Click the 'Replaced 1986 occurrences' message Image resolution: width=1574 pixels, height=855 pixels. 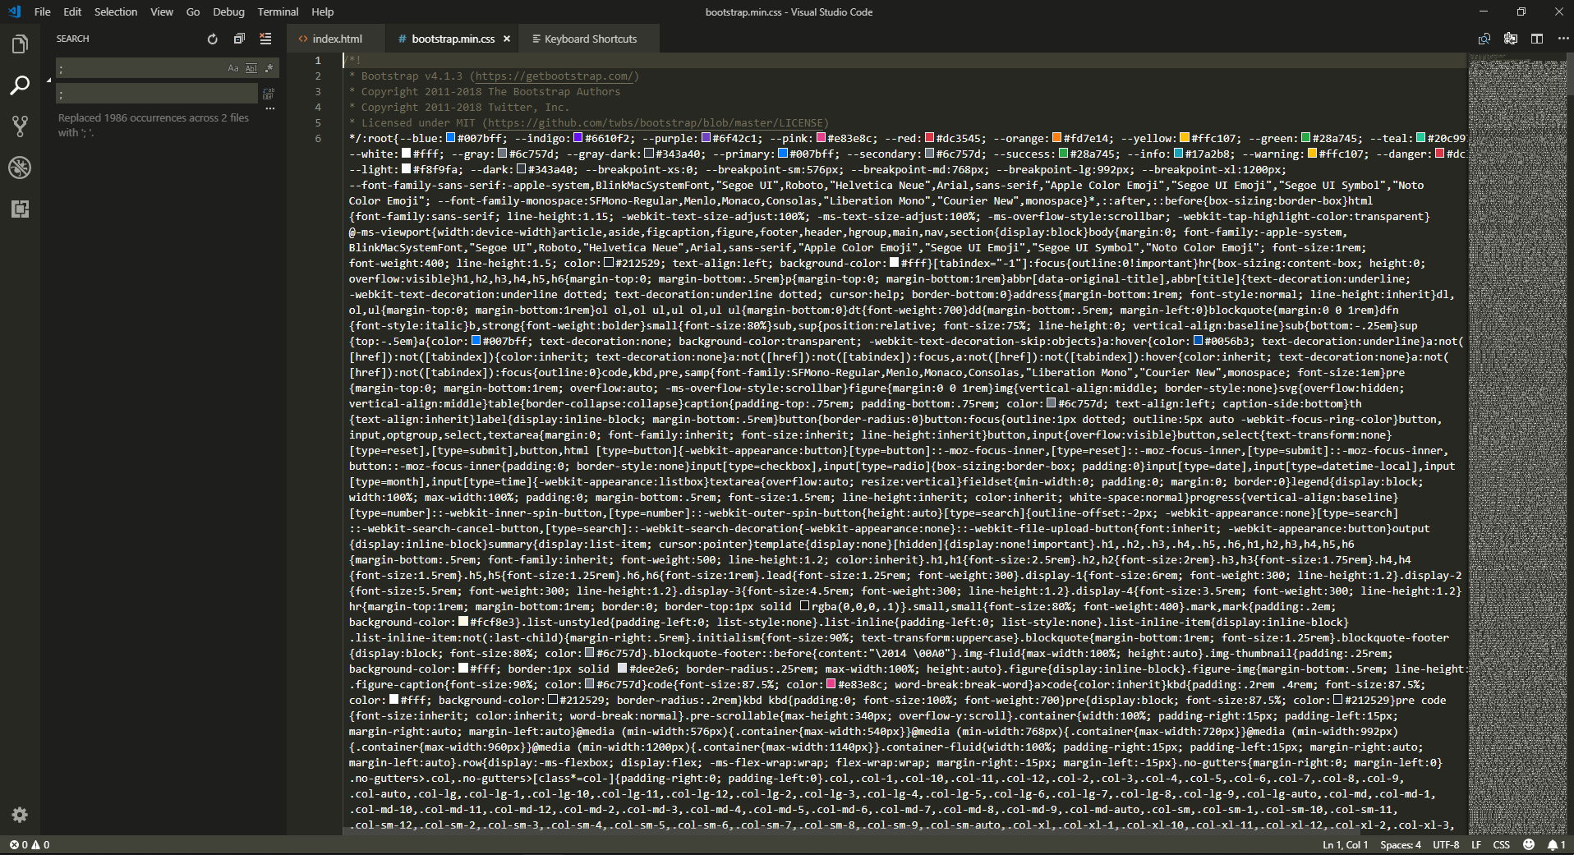coord(154,125)
